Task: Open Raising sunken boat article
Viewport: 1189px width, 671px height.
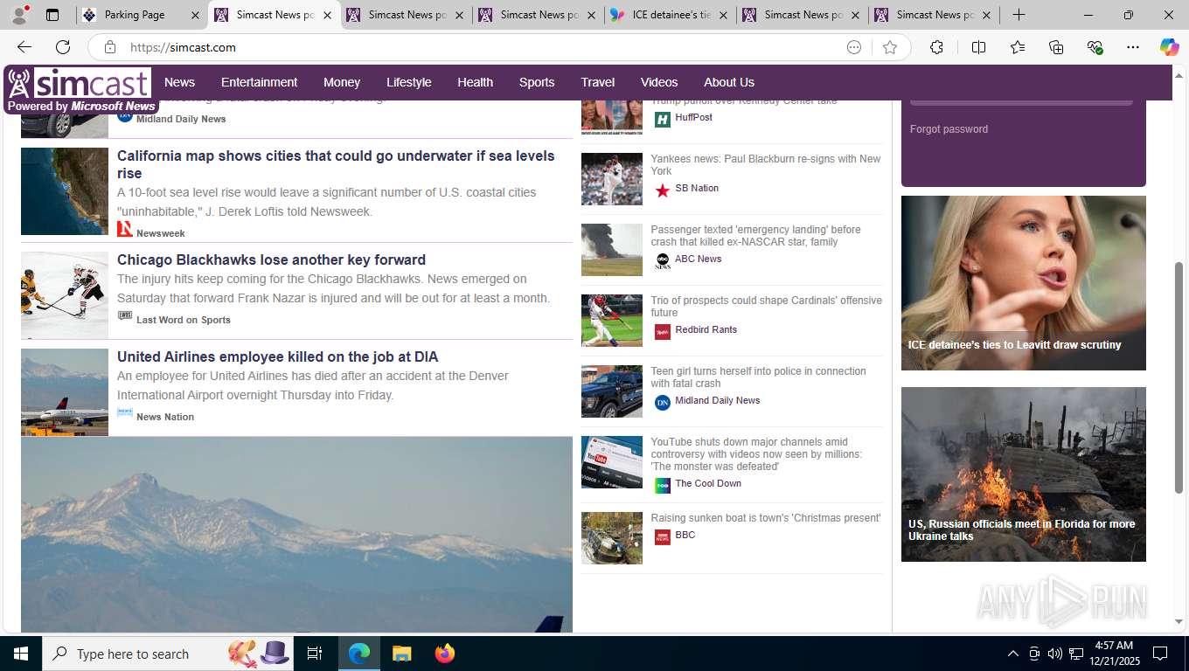Action: (x=765, y=518)
